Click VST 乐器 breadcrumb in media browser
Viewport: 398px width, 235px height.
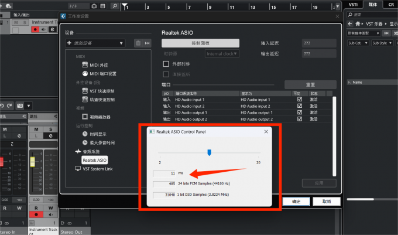coord(374,24)
